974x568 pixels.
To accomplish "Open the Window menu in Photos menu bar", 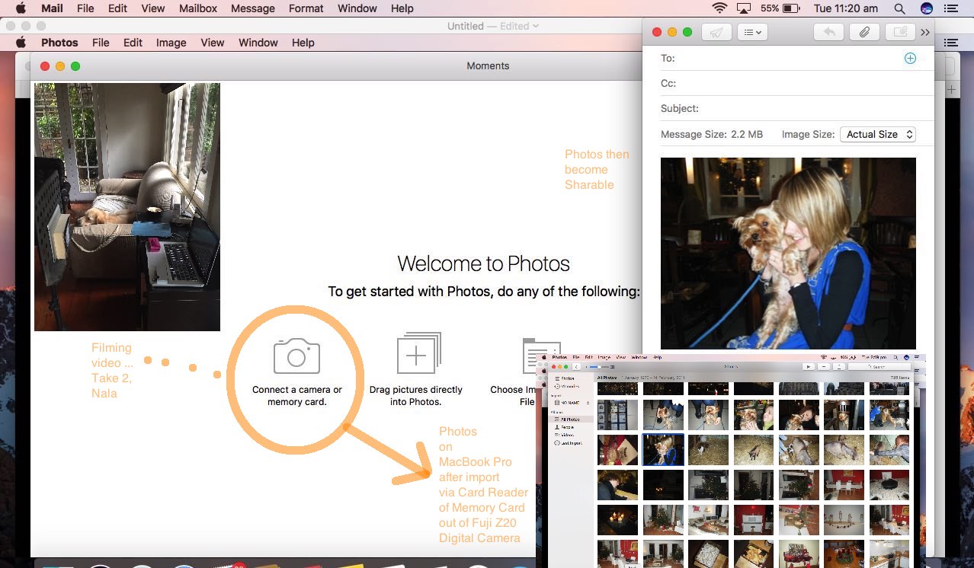I will tap(258, 43).
